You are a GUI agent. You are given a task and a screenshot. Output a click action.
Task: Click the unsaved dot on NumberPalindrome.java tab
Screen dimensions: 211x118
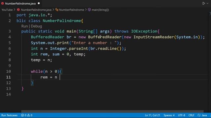(x=39, y=3)
